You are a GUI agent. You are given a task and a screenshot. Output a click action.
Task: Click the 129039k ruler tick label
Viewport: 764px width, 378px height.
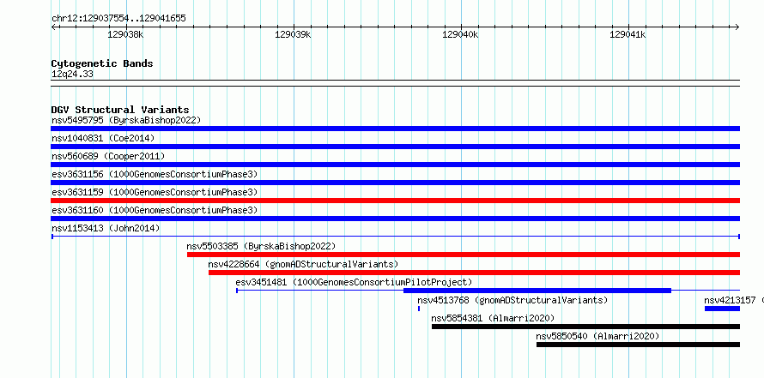click(293, 34)
